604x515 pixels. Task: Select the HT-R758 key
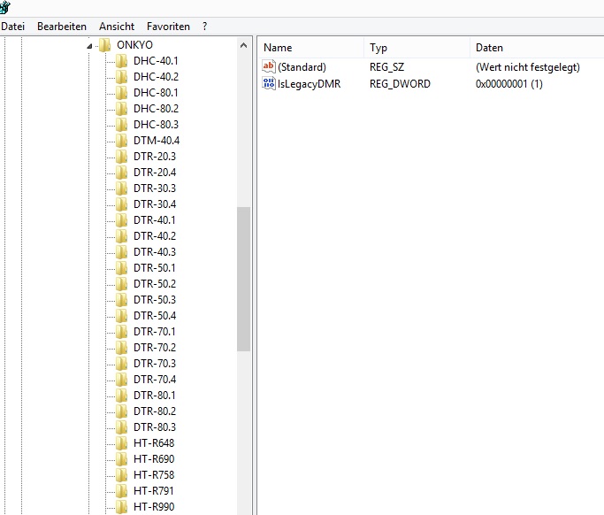(x=154, y=475)
